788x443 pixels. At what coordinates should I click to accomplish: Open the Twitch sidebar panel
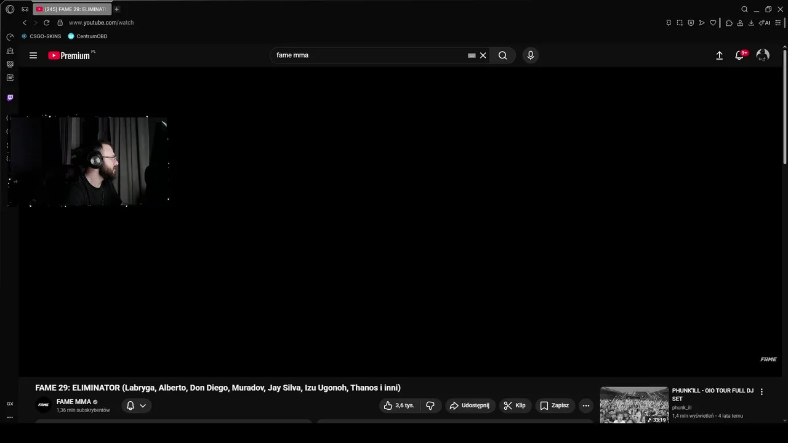coord(10,97)
